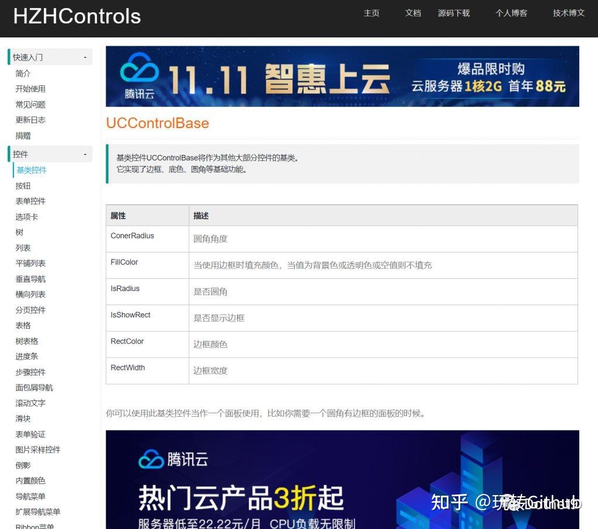Click the 是否显示边框 description cell

[383, 318]
